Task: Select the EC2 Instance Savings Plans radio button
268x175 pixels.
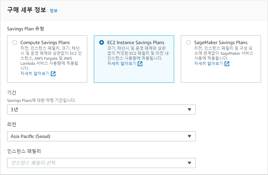Action: pos(102,42)
